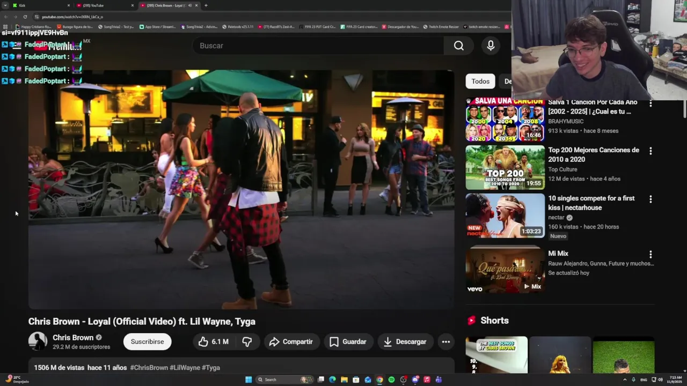
Task: Open the volume tray icon
Action: [660, 380]
